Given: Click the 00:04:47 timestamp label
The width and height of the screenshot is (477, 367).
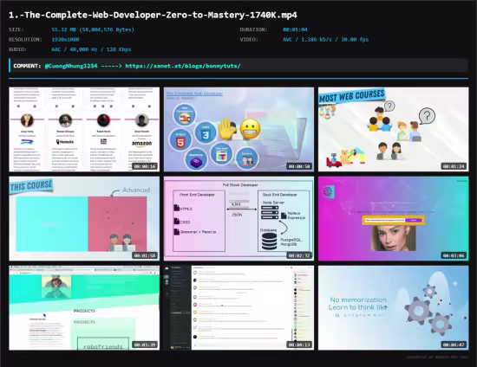Looking at the screenshot, I should click(454, 344).
